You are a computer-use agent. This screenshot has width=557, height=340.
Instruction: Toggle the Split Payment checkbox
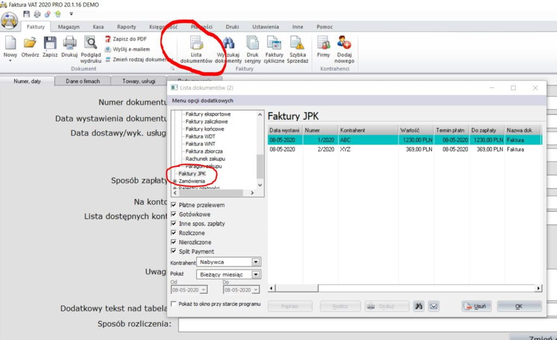[174, 251]
